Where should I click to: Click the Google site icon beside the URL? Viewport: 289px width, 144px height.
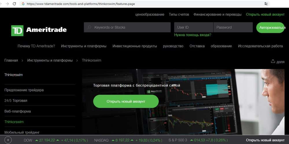23,4
